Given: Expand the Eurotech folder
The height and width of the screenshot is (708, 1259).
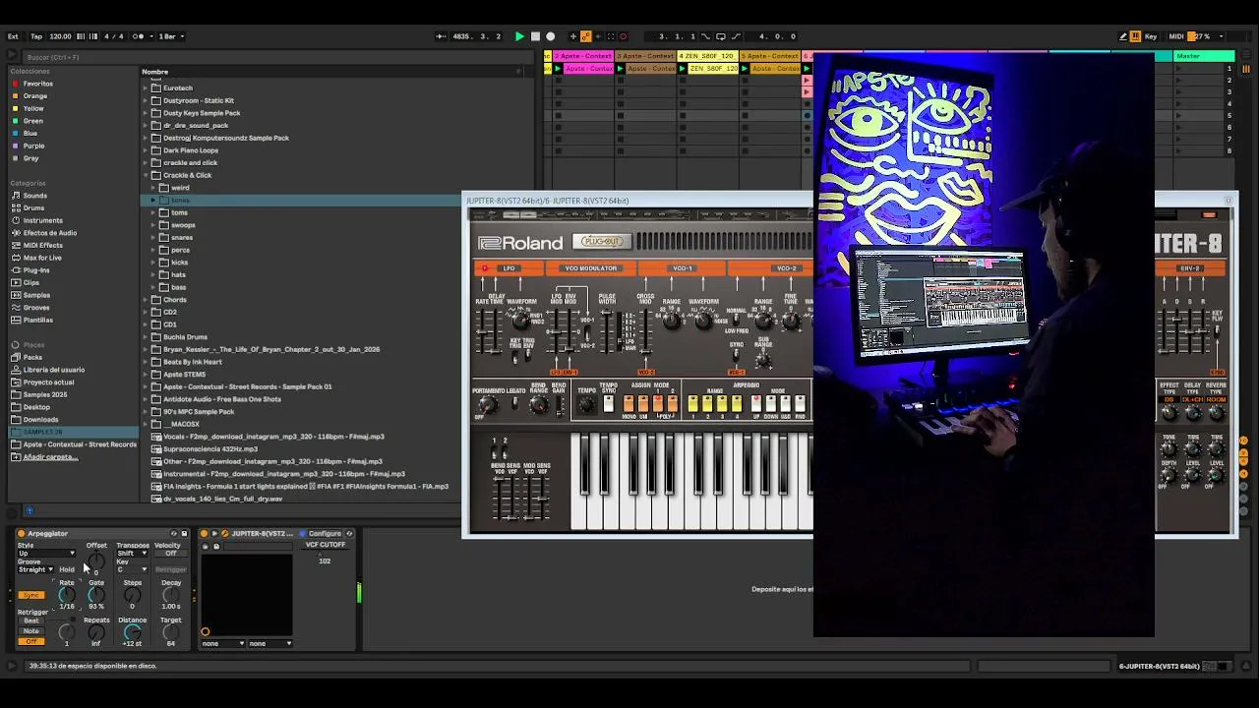Looking at the screenshot, I should click(x=146, y=88).
